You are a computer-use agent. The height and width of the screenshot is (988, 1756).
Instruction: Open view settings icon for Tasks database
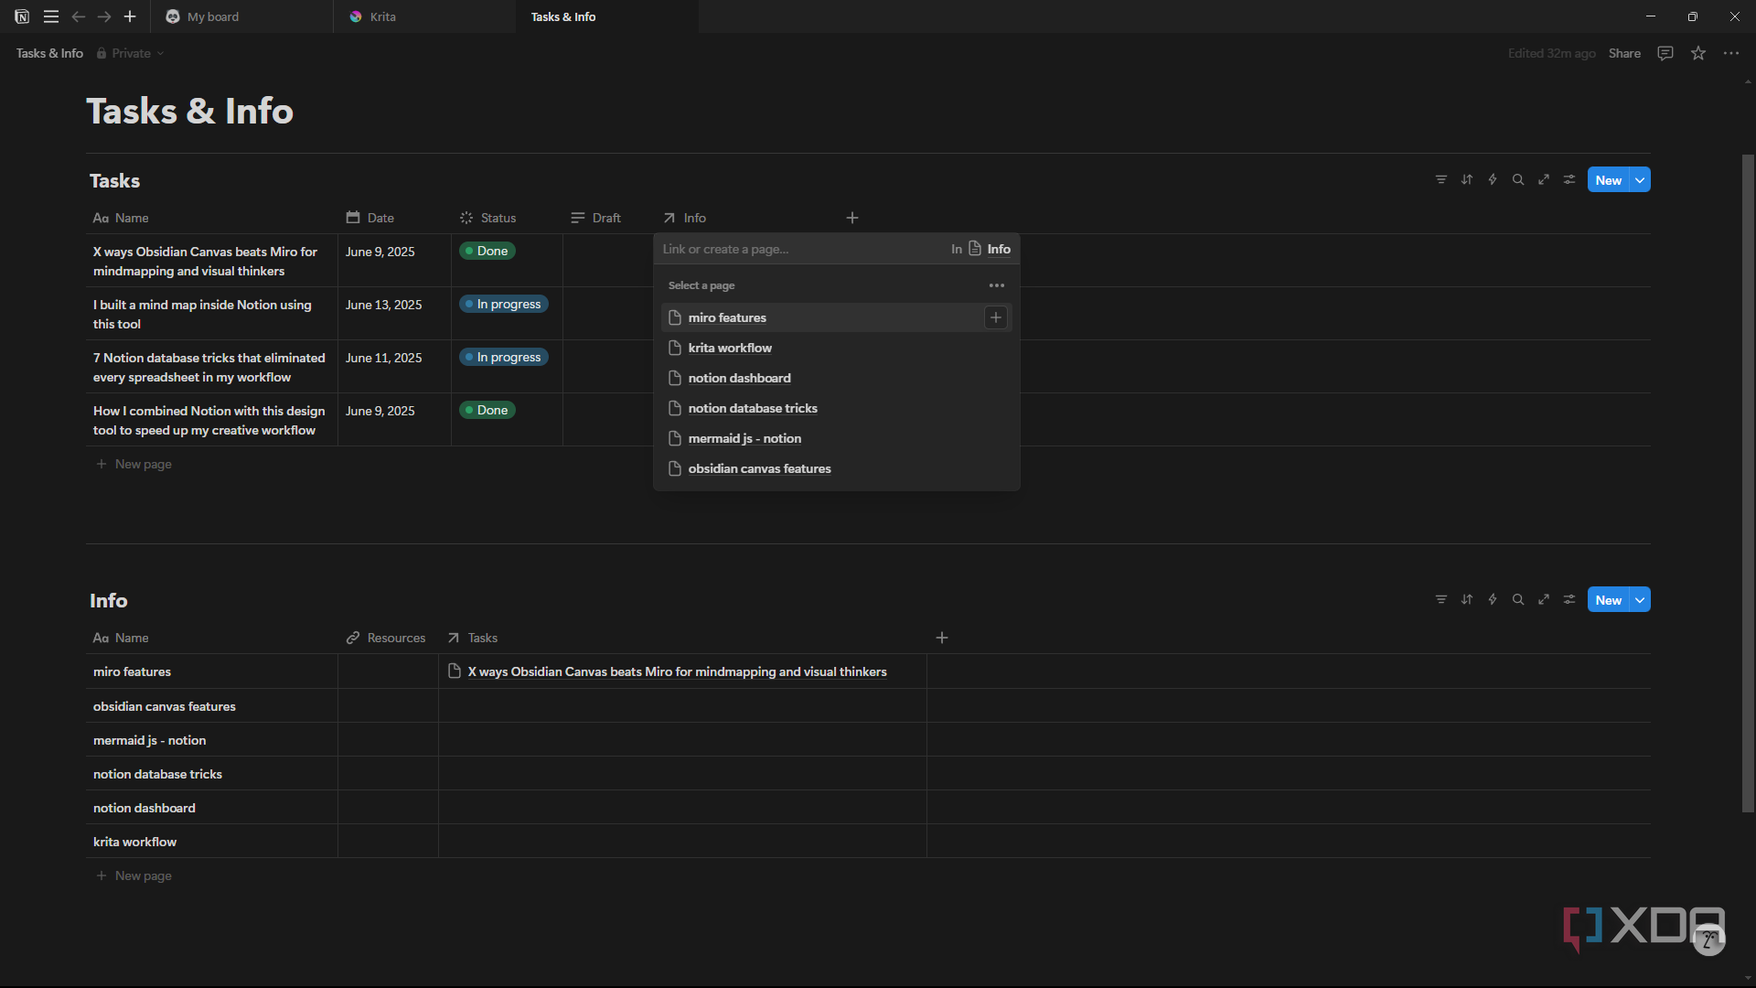1569,179
